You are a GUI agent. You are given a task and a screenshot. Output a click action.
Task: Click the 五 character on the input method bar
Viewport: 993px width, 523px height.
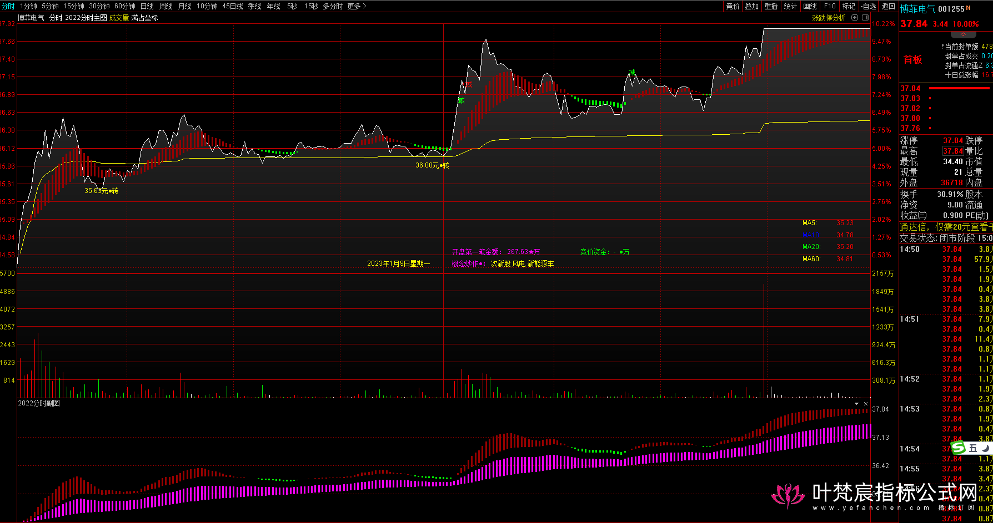pyautogui.click(x=972, y=448)
